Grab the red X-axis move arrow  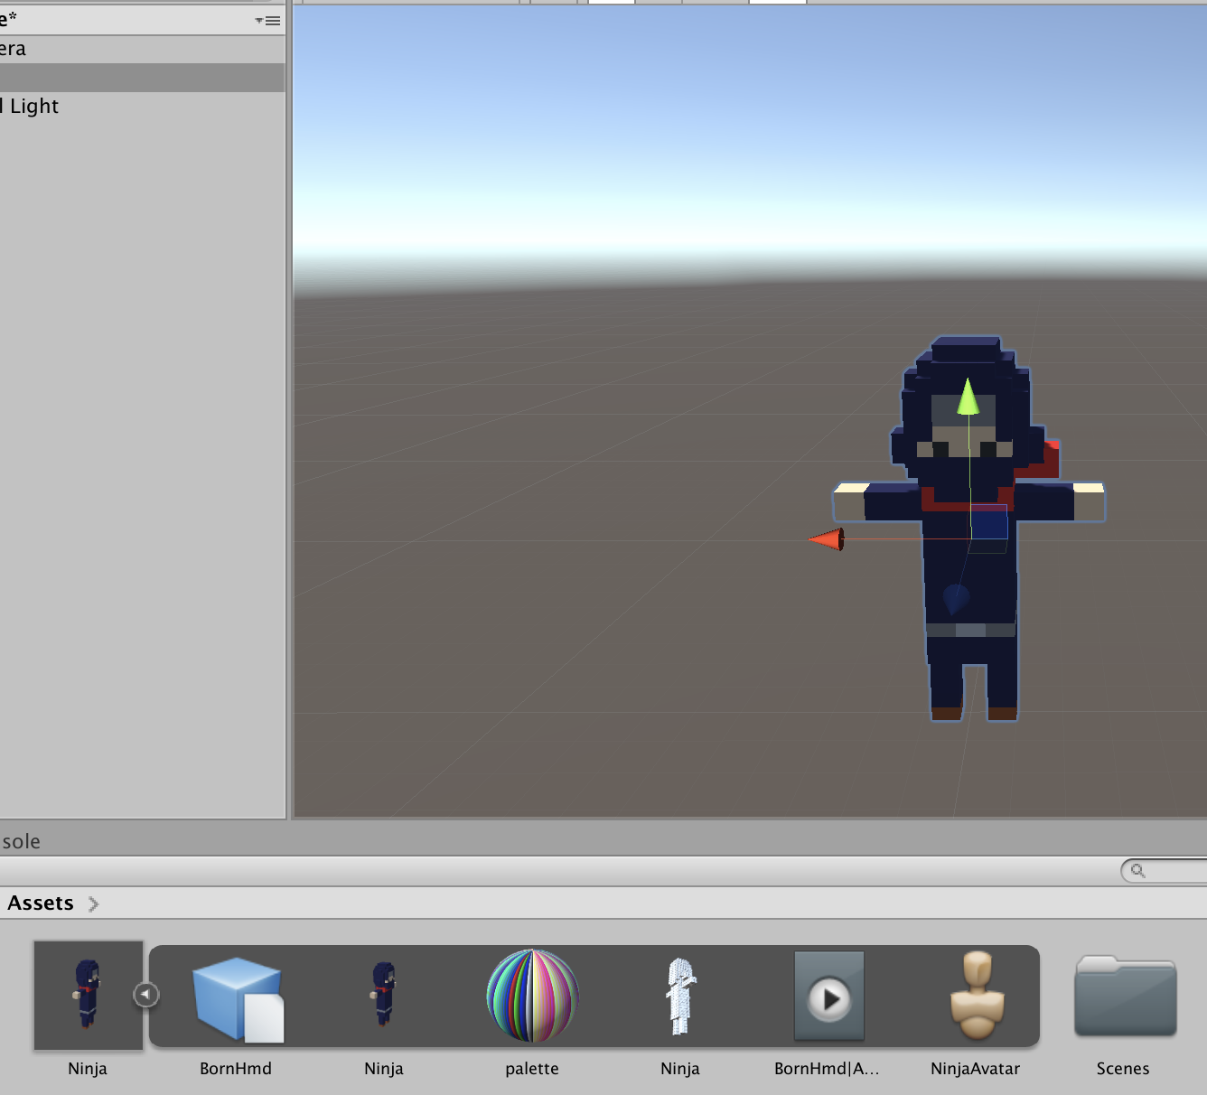coord(827,539)
